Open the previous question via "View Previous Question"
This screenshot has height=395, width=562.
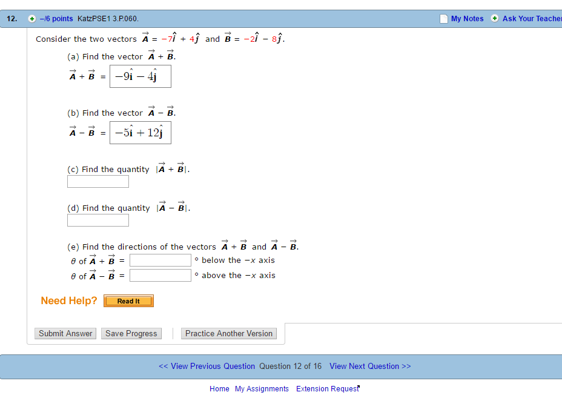tap(207, 367)
